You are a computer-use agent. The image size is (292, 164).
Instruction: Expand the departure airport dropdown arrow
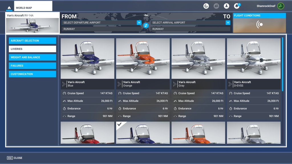point(139,22)
